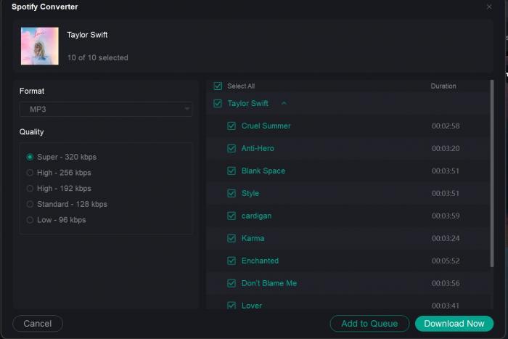Select Super - 320 kbps quality
The image size is (508, 339).
(x=30, y=158)
